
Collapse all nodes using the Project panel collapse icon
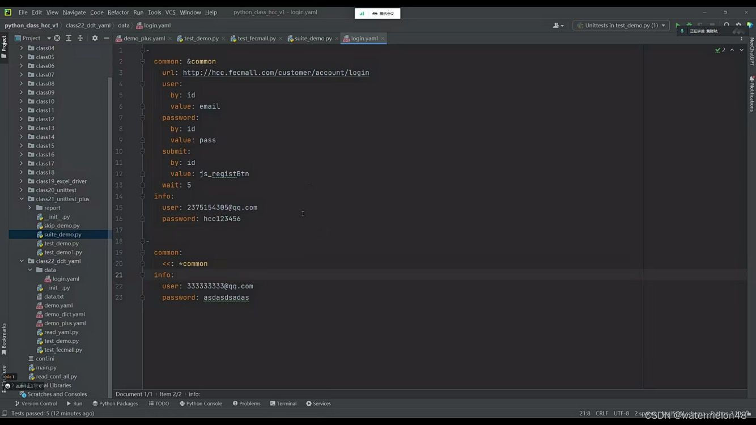[80, 38]
